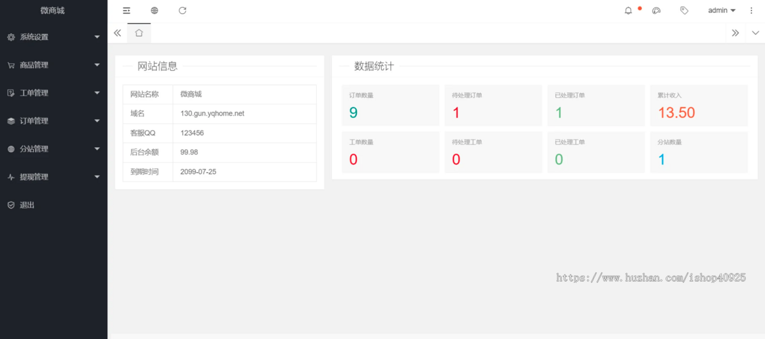Log out via 退出
Image resolution: width=765 pixels, height=339 pixels.
(x=54, y=205)
